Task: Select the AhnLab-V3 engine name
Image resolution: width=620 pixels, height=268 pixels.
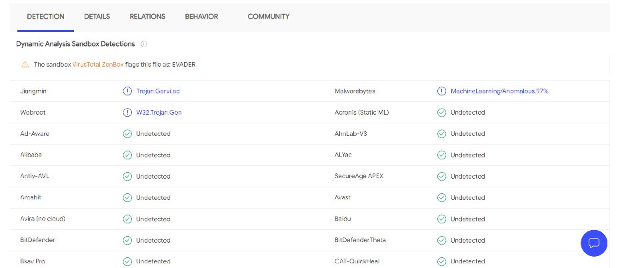Action: click(x=351, y=133)
